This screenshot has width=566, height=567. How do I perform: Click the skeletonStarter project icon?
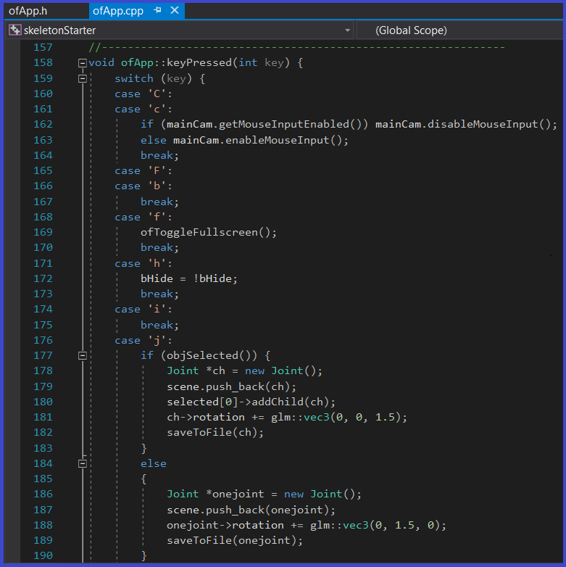click(14, 30)
